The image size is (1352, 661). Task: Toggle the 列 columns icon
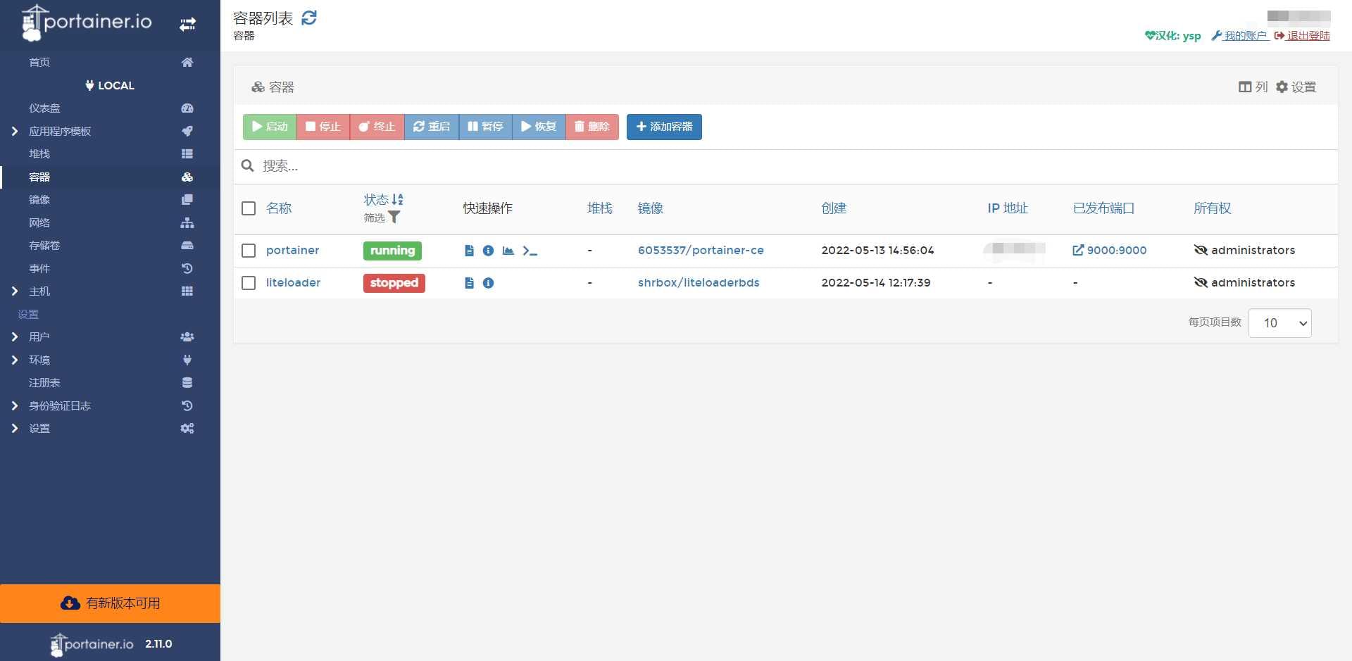(1253, 87)
